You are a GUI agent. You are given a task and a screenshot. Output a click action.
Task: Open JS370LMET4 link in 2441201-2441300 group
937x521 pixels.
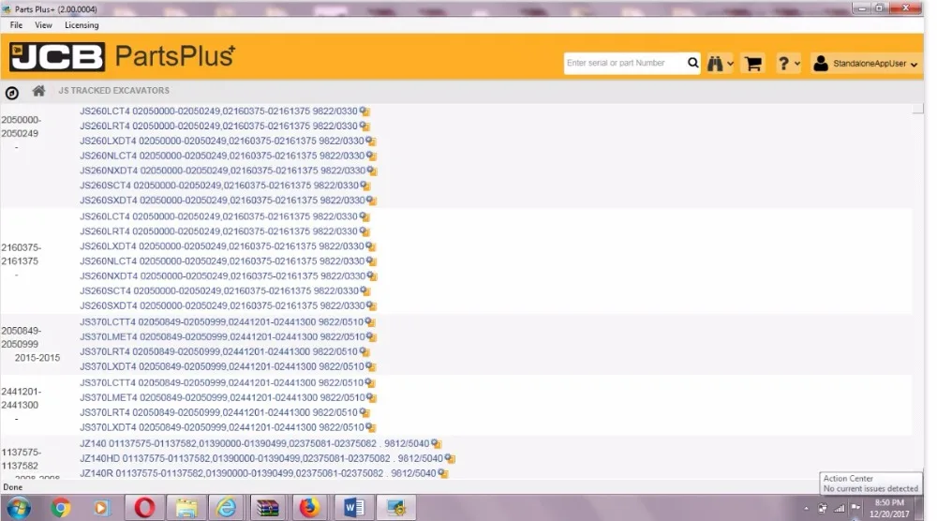point(222,398)
